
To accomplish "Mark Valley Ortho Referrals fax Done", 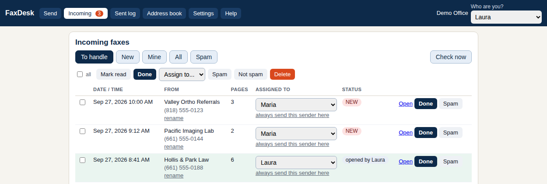I will point(426,104).
